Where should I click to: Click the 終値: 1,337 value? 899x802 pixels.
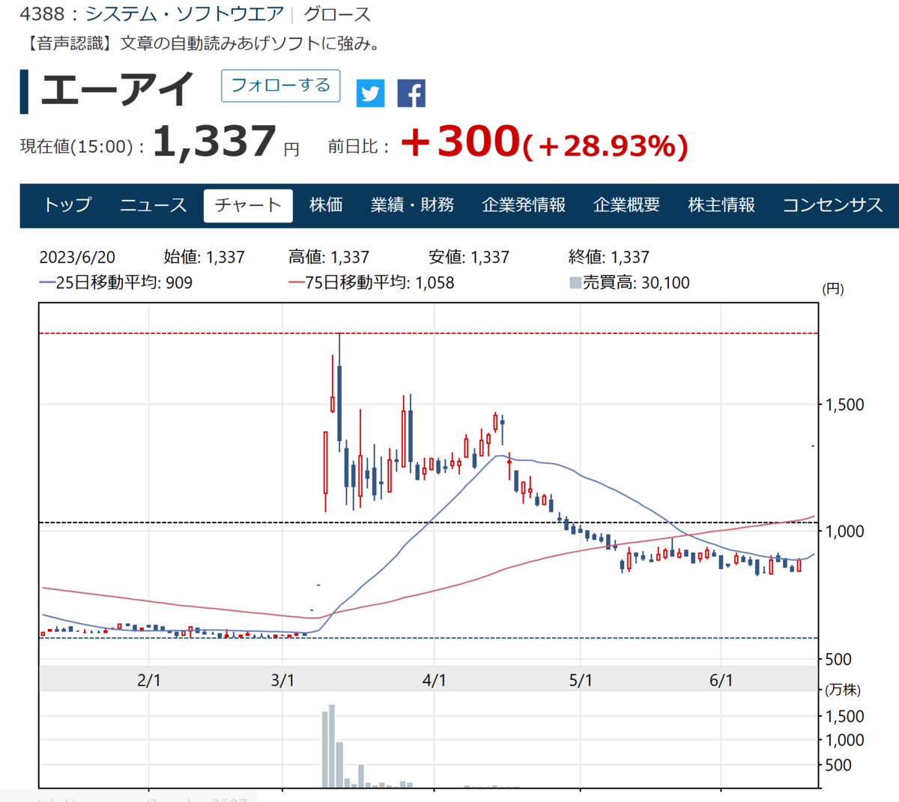tap(609, 257)
